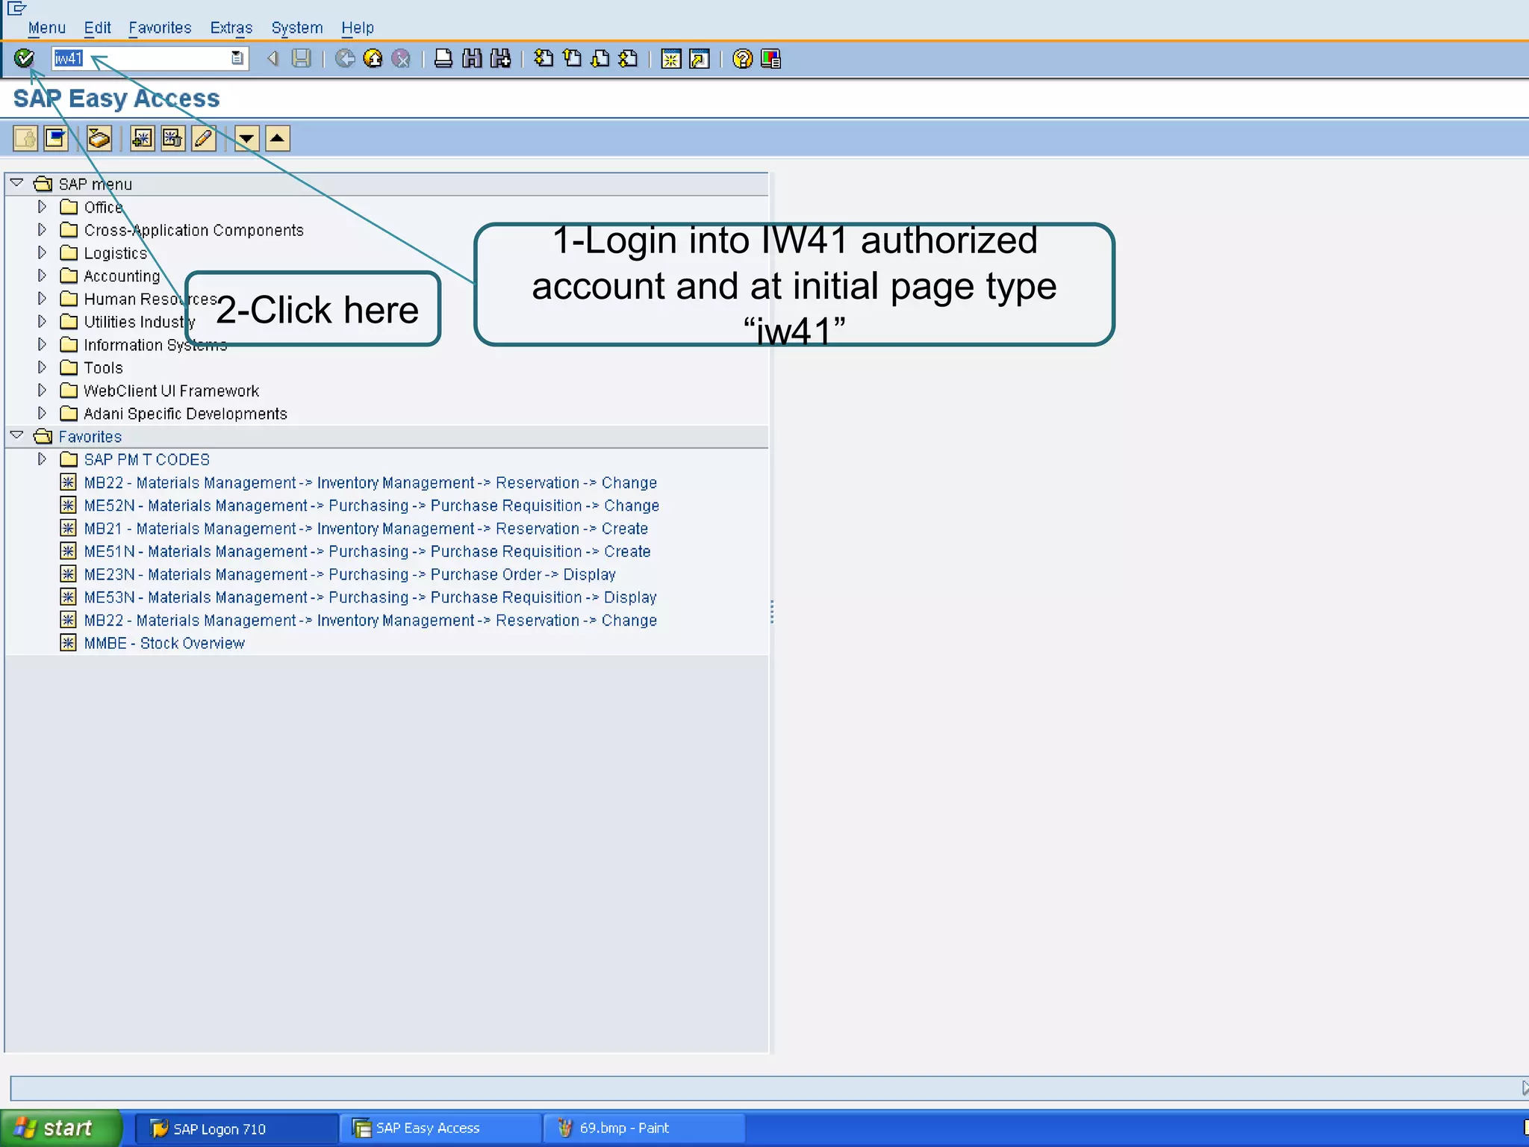The width and height of the screenshot is (1529, 1147).
Task: Expand the Logistics folder
Action: tap(42, 252)
